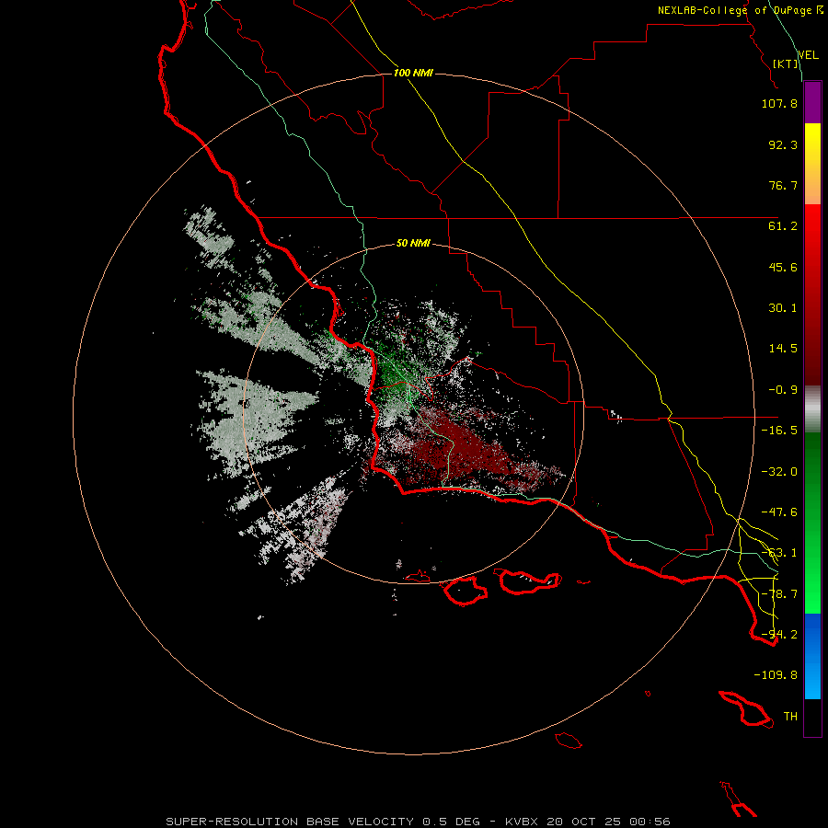Screen dimensions: 828x828
Task: Click the gray near-zero color bar segment
Action: coord(812,409)
